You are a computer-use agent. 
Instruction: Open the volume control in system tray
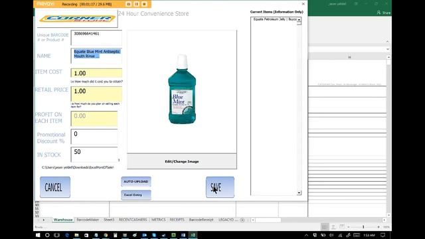331,235
